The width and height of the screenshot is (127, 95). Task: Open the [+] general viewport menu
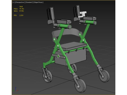click(x=14, y=2)
